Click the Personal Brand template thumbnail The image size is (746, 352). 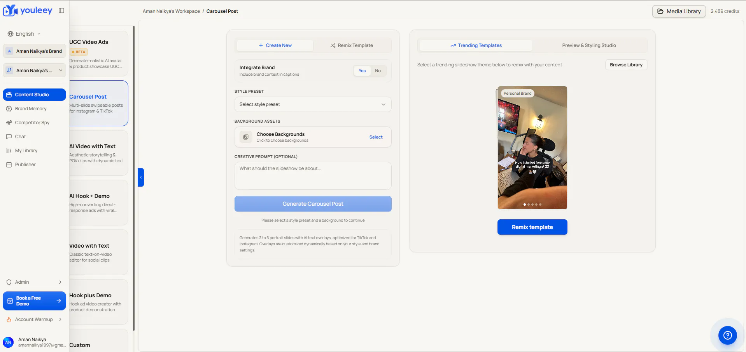(x=532, y=147)
